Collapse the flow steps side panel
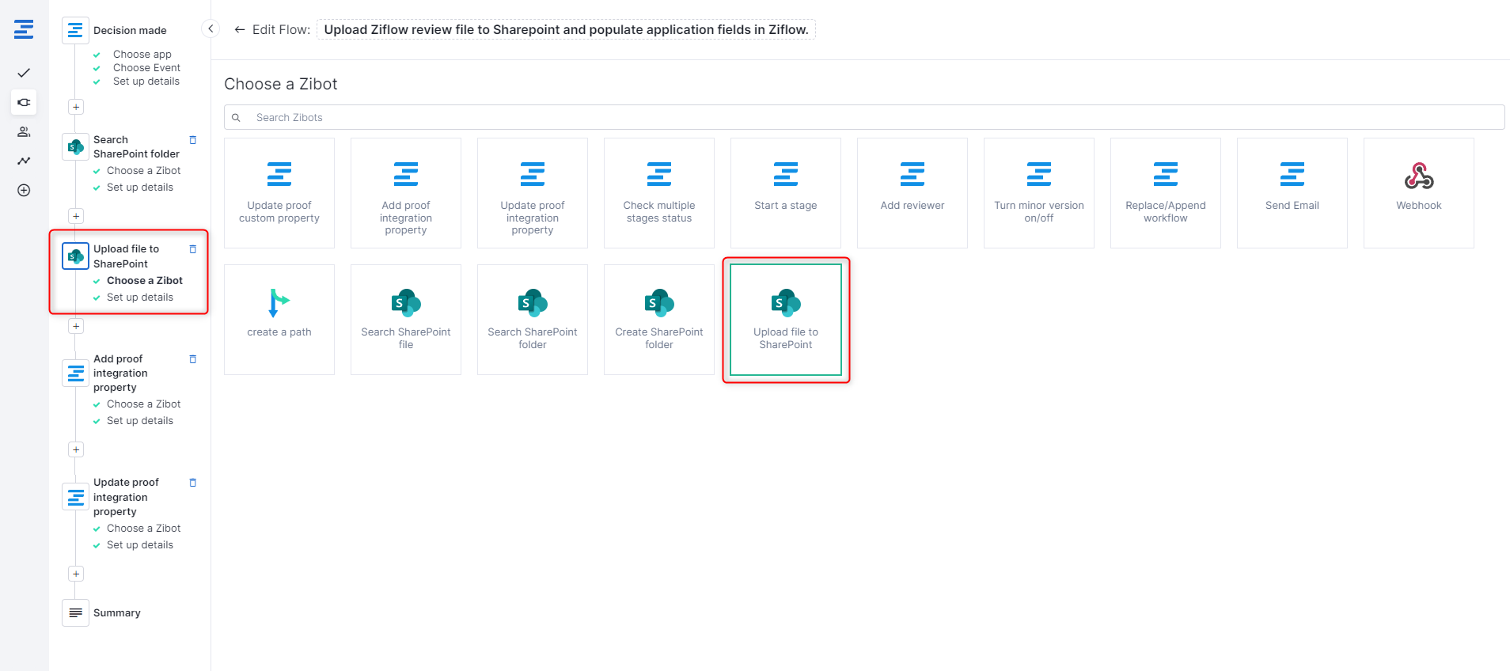This screenshot has height=671, width=1510. click(211, 29)
